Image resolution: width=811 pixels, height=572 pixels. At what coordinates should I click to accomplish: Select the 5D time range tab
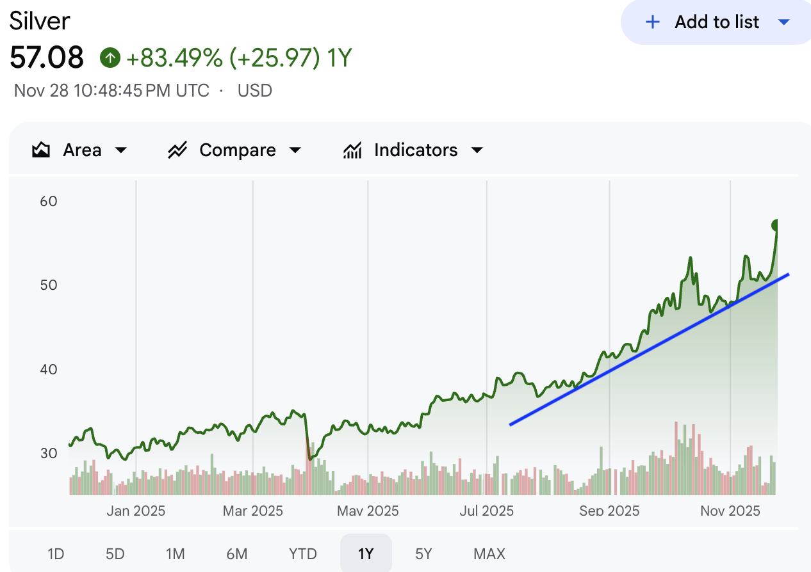coord(115,553)
